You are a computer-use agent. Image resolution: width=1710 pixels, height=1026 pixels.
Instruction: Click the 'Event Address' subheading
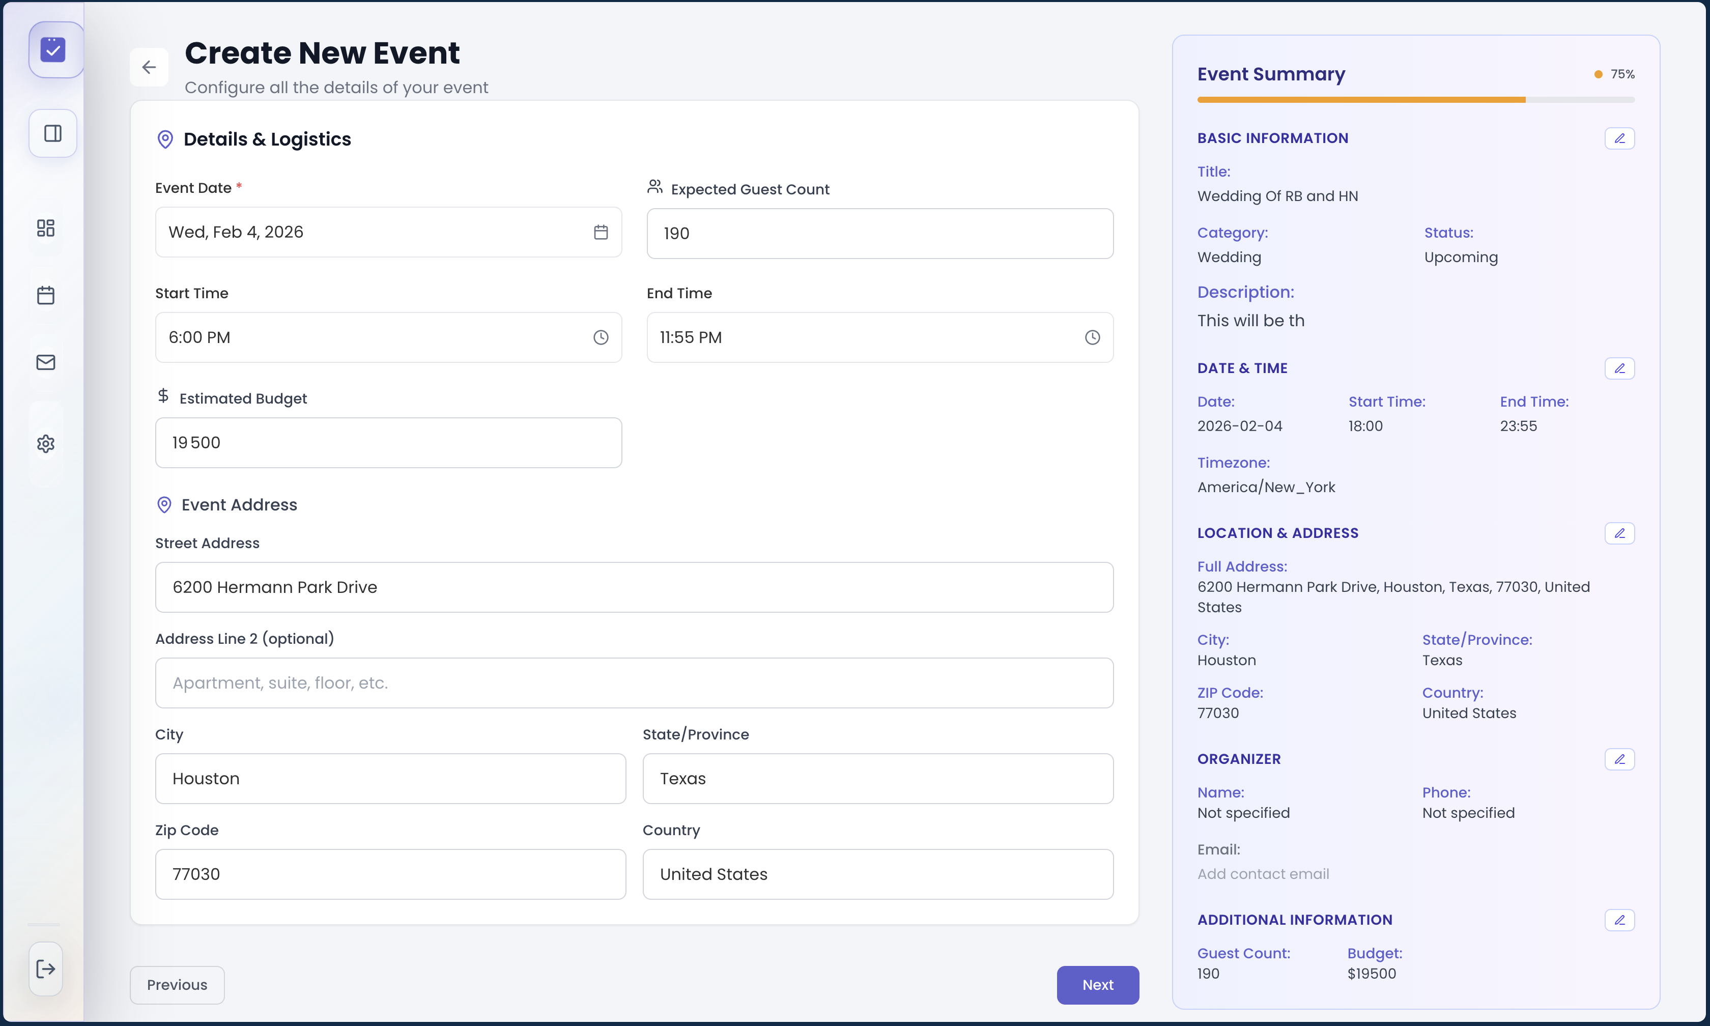[x=239, y=505]
